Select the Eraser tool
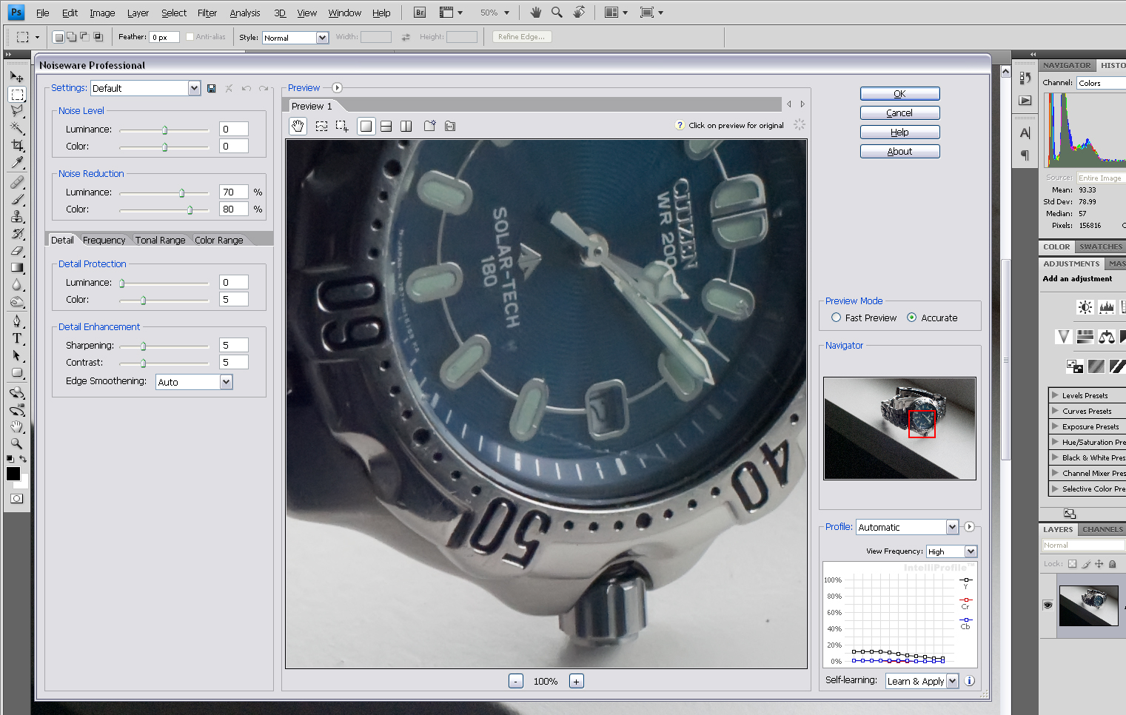 (x=17, y=250)
